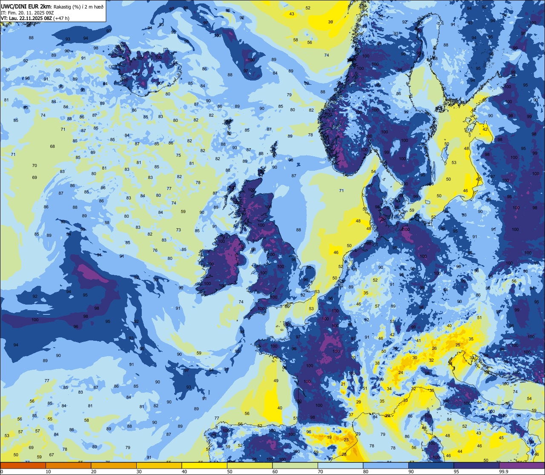Click the 50–60% legend color segment
545x475 pixels.
click(x=250, y=465)
